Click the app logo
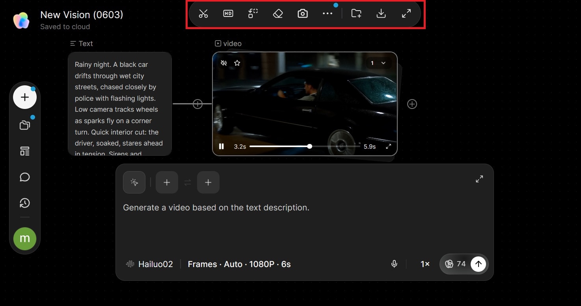581x306 pixels. point(21,20)
